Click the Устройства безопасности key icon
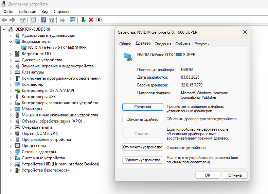This screenshot has width=268, height=194. (x=17, y=171)
